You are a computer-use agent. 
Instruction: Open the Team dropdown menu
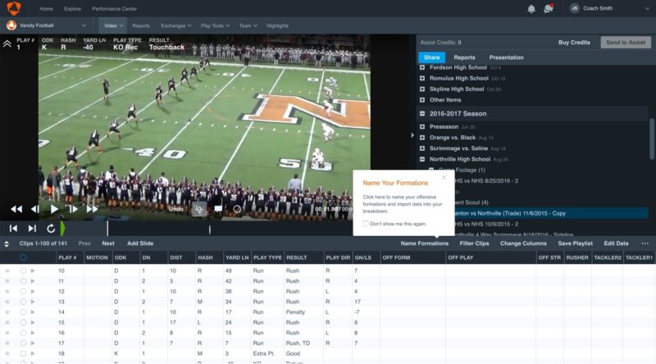248,25
